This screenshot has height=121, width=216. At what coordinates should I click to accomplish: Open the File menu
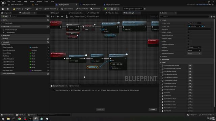point(8,1)
